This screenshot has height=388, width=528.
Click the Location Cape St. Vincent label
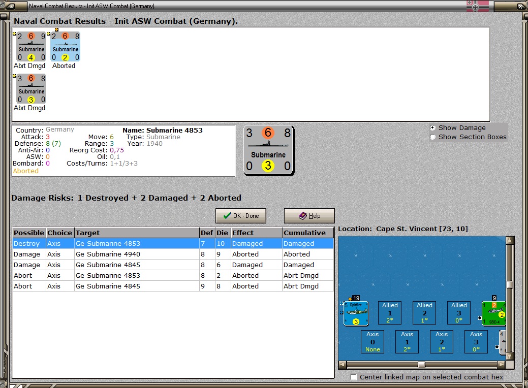point(403,229)
